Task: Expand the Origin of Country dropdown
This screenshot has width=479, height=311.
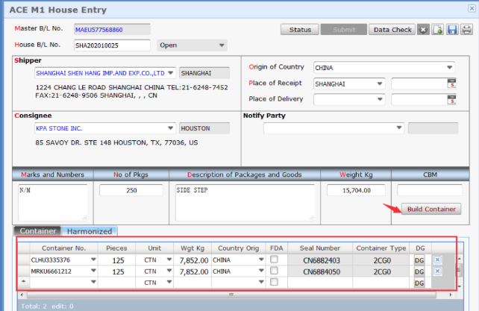Action: point(450,67)
